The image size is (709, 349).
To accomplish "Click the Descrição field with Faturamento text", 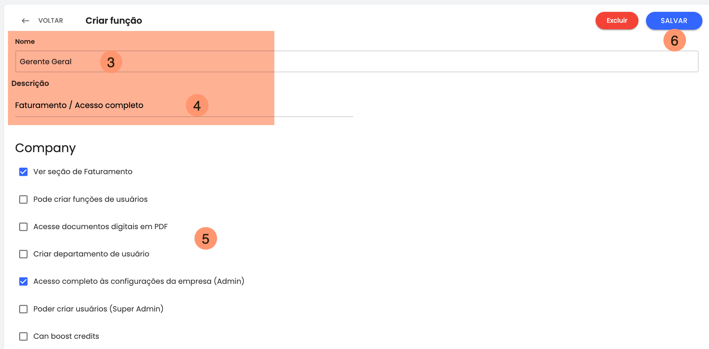I will pos(184,105).
